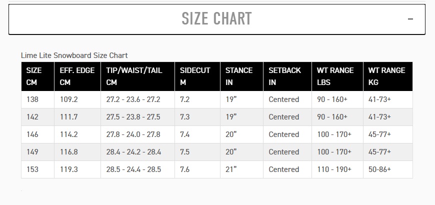Click the Lime Lite Snowboard Size Chart caption
The image size is (435, 205).
click(x=74, y=55)
